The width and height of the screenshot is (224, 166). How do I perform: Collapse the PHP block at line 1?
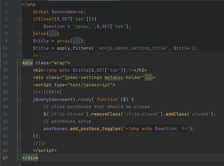pyautogui.click(x=20, y=5)
